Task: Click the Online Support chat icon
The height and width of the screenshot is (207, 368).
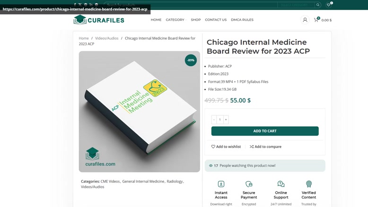Action: pos(281,184)
